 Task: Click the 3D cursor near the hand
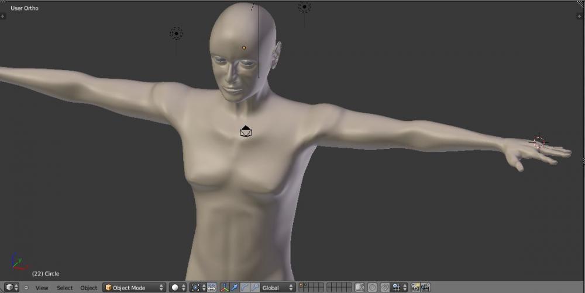[539, 142]
